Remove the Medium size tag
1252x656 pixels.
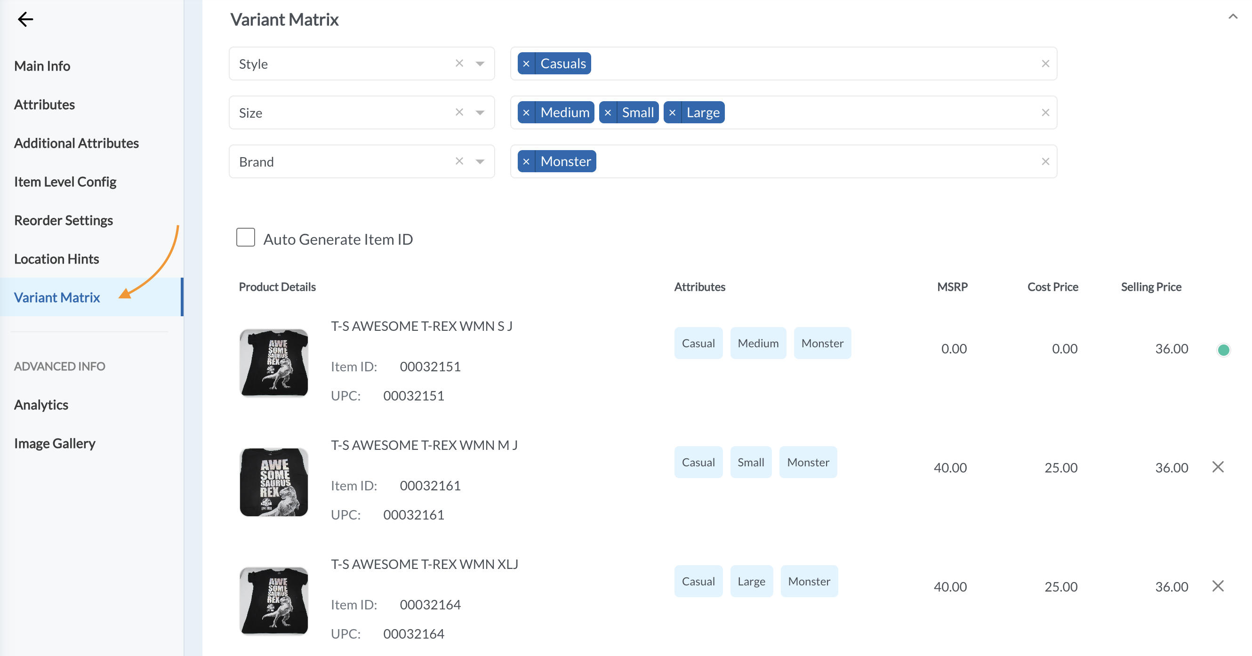click(526, 113)
